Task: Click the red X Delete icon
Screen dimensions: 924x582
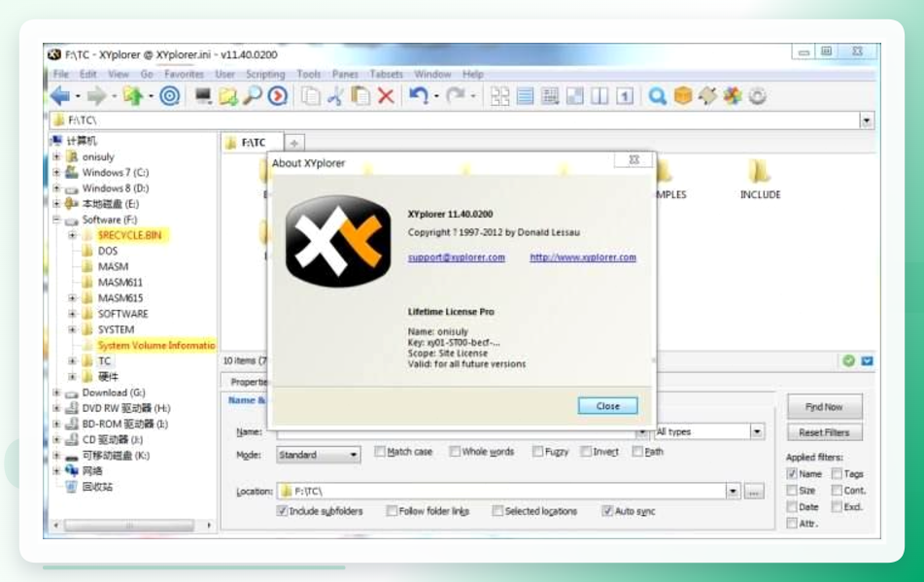Action: (x=386, y=95)
